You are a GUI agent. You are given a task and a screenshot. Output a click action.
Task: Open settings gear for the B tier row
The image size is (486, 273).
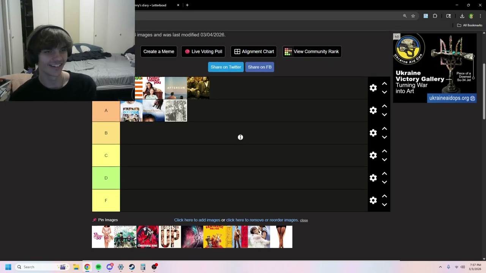(x=373, y=133)
